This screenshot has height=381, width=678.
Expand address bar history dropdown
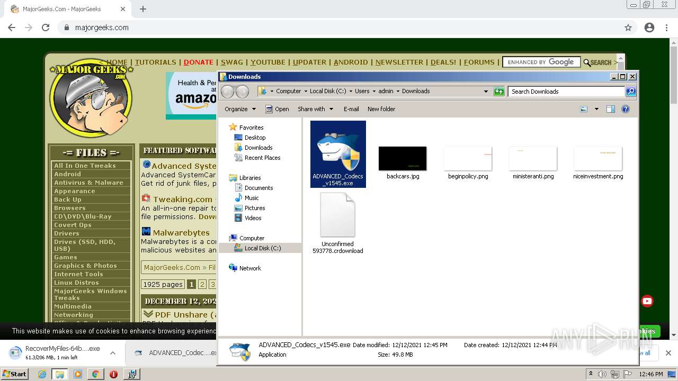point(486,92)
